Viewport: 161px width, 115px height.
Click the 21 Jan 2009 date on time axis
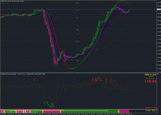click(x=3, y=114)
